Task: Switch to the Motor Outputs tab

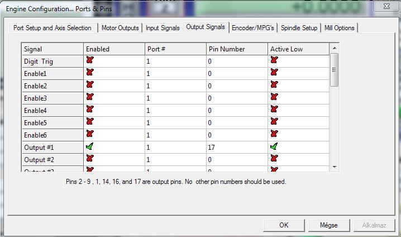Action: [121, 28]
